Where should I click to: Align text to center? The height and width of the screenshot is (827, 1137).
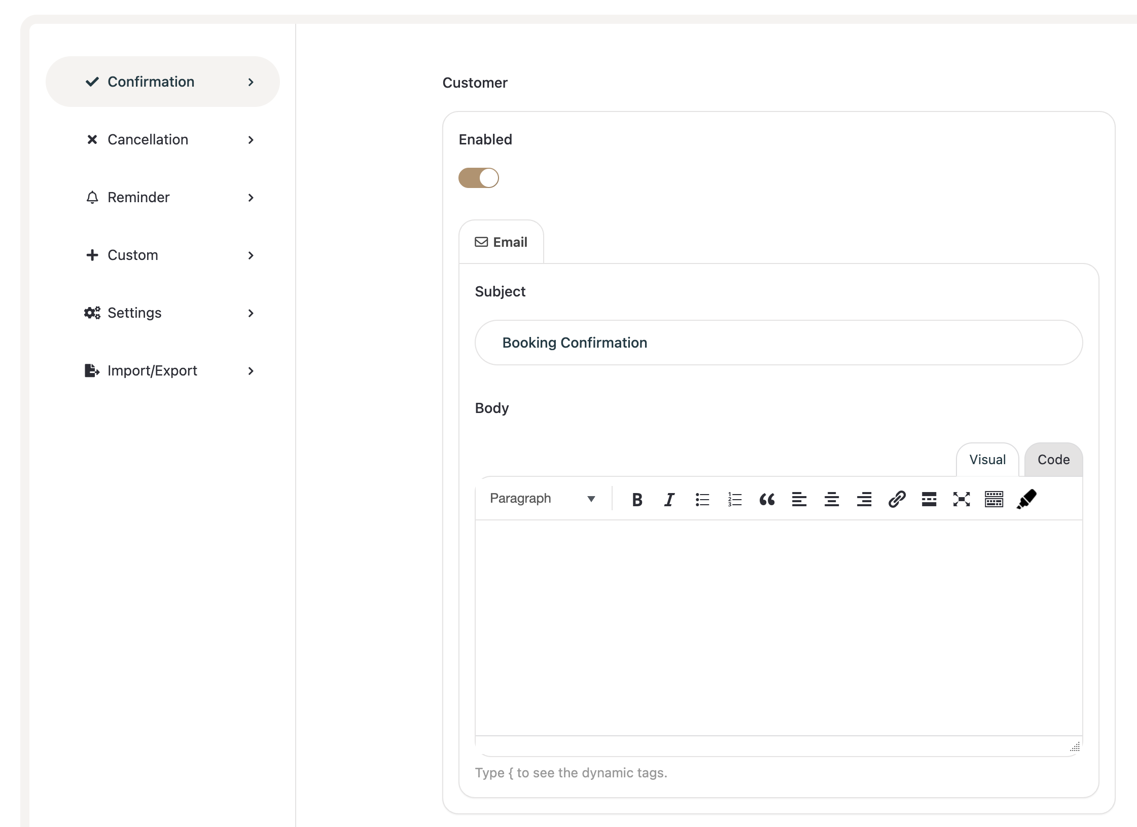[x=832, y=500]
